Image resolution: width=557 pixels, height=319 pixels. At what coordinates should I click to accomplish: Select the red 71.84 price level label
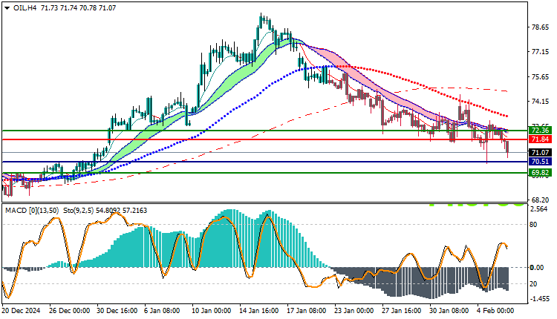click(540, 139)
